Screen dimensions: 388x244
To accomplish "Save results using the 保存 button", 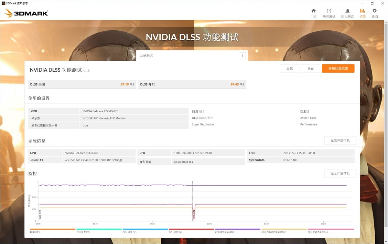I will (x=310, y=68).
